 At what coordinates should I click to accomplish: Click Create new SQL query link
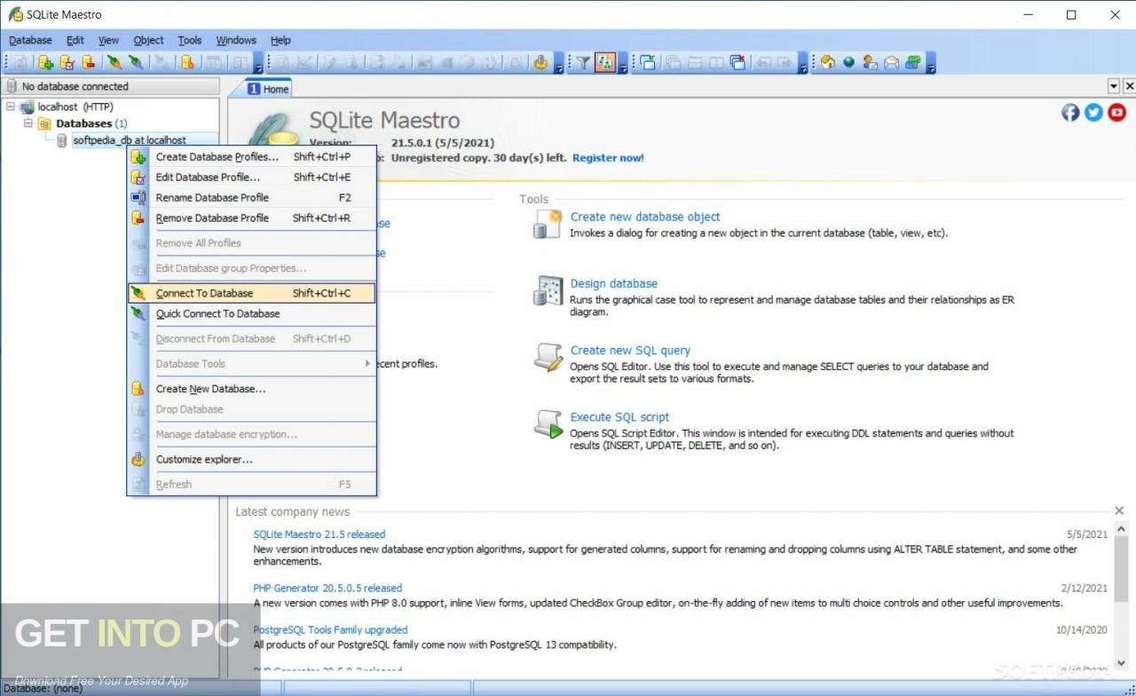tap(630, 351)
